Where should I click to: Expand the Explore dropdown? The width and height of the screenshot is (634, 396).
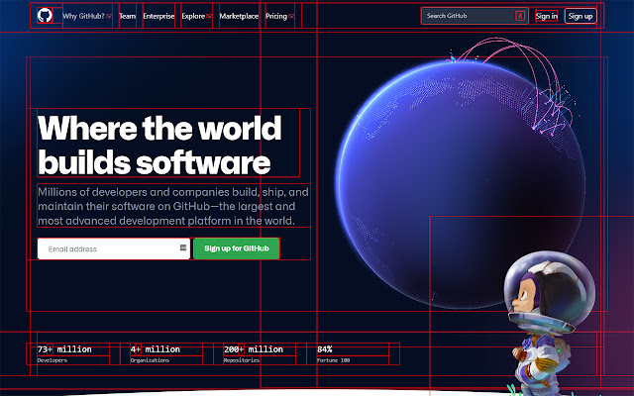pos(197,16)
